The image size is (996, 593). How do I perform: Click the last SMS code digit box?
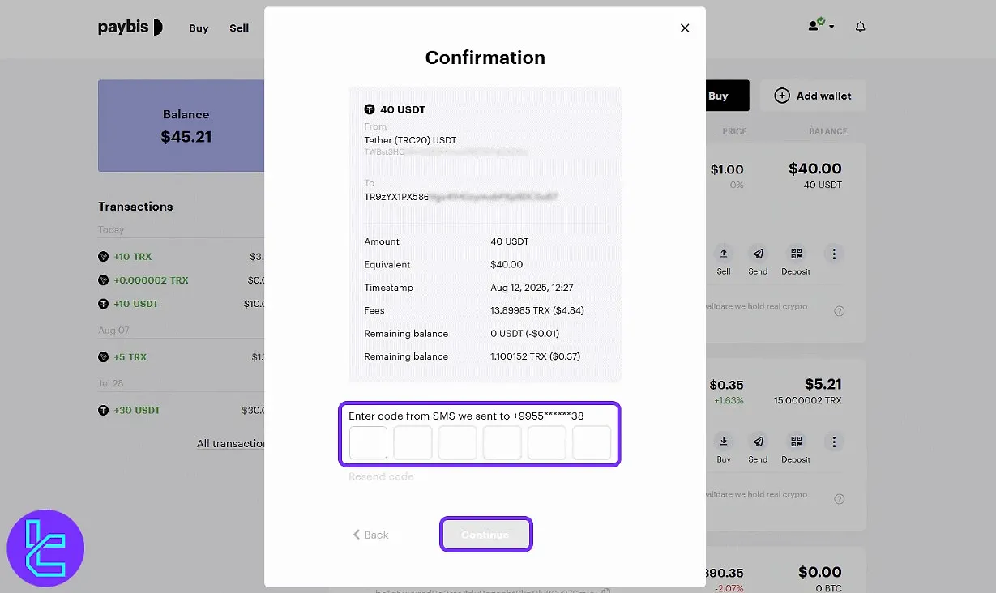(x=592, y=443)
